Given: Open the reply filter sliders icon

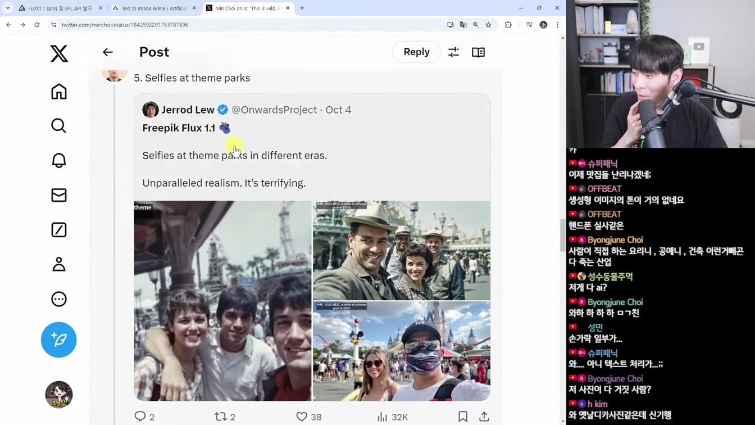Looking at the screenshot, I should coord(453,52).
